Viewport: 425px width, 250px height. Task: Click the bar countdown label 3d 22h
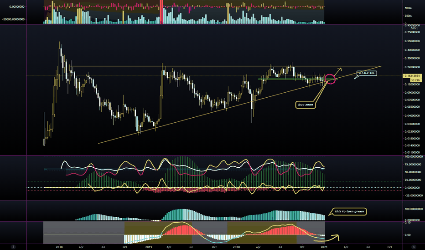[415, 80]
